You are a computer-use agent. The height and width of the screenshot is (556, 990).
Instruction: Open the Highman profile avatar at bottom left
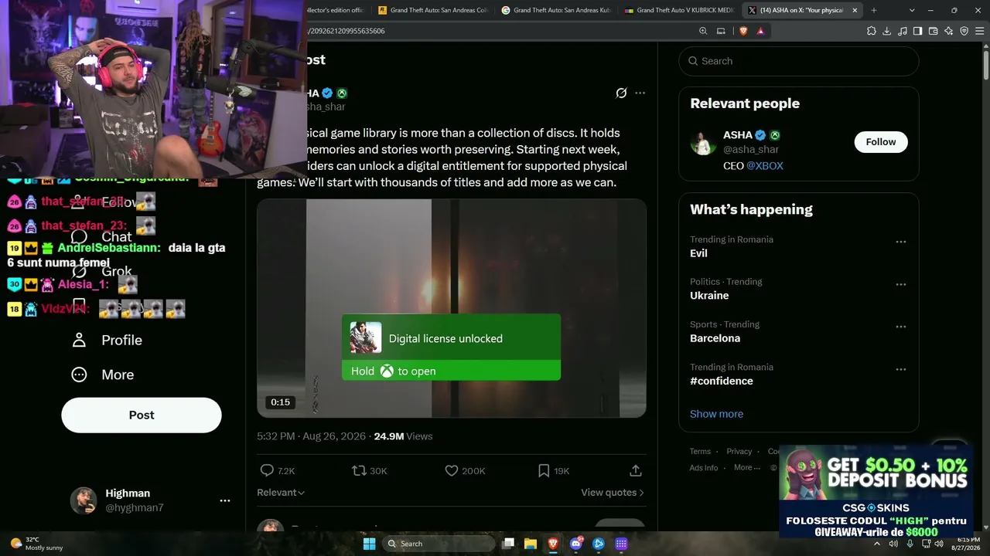pos(84,500)
